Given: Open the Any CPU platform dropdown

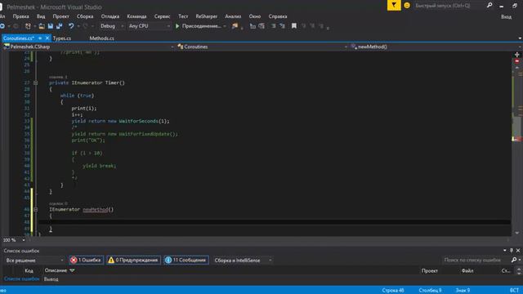Looking at the screenshot, I should [149, 26].
